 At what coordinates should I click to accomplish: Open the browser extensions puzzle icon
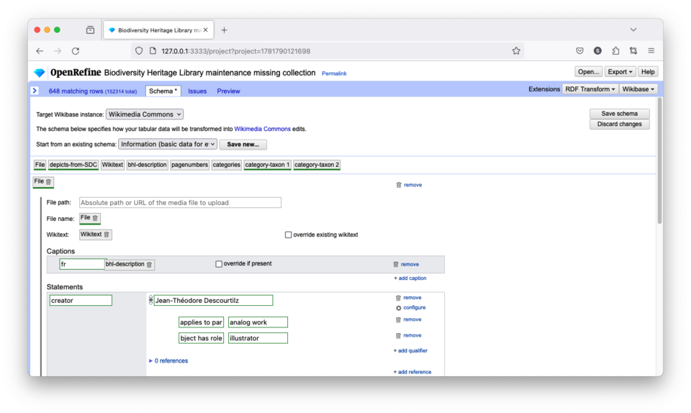[x=615, y=51]
